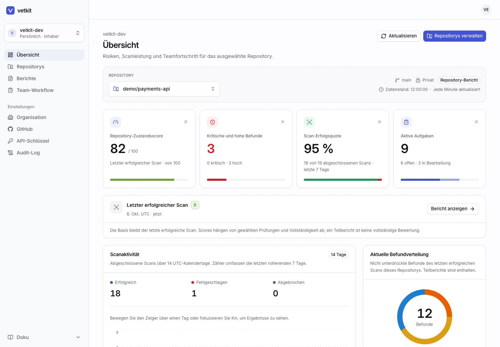Click the Scan-Erfolgsquote progress bar
500x347 pixels.
pyautogui.click(x=343, y=180)
